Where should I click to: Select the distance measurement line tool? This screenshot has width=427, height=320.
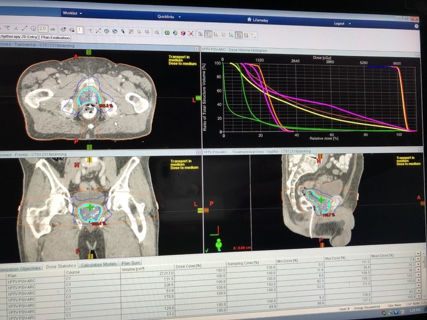(x=25, y=28)
